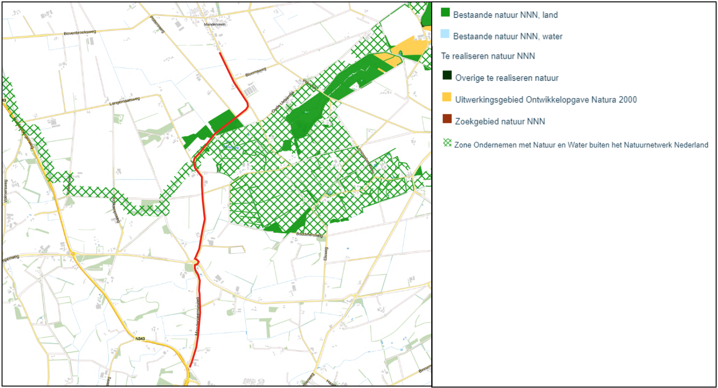Click the Oude Uelserdijk road label

pyautogui.click(x=283, y=103)
